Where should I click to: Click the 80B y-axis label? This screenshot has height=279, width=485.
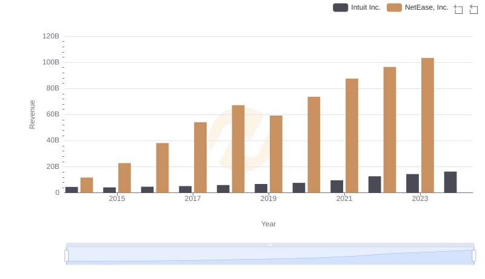pyautogui.click(x=53, y=88)
